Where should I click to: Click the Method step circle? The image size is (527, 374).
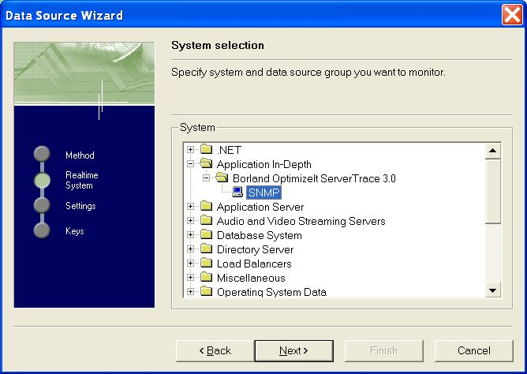[42, 154]
